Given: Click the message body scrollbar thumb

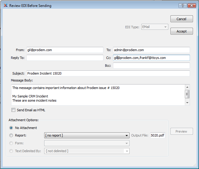Looking at the screenshot, I should [x=187, y=94].
